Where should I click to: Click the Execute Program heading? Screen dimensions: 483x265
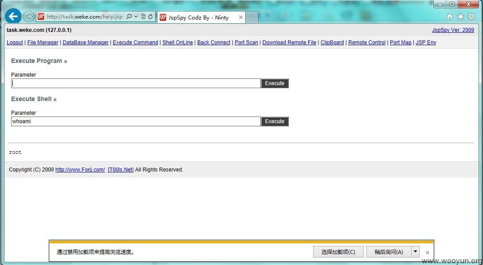(39, 61)
